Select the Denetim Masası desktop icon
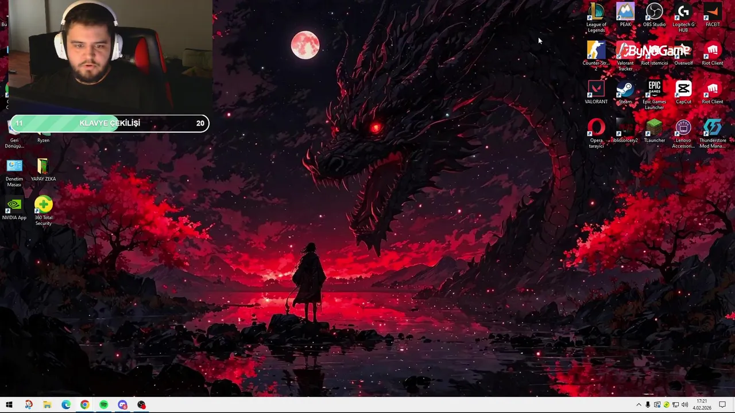This screenshot has width=735, height=413. (x=14, y=172)
